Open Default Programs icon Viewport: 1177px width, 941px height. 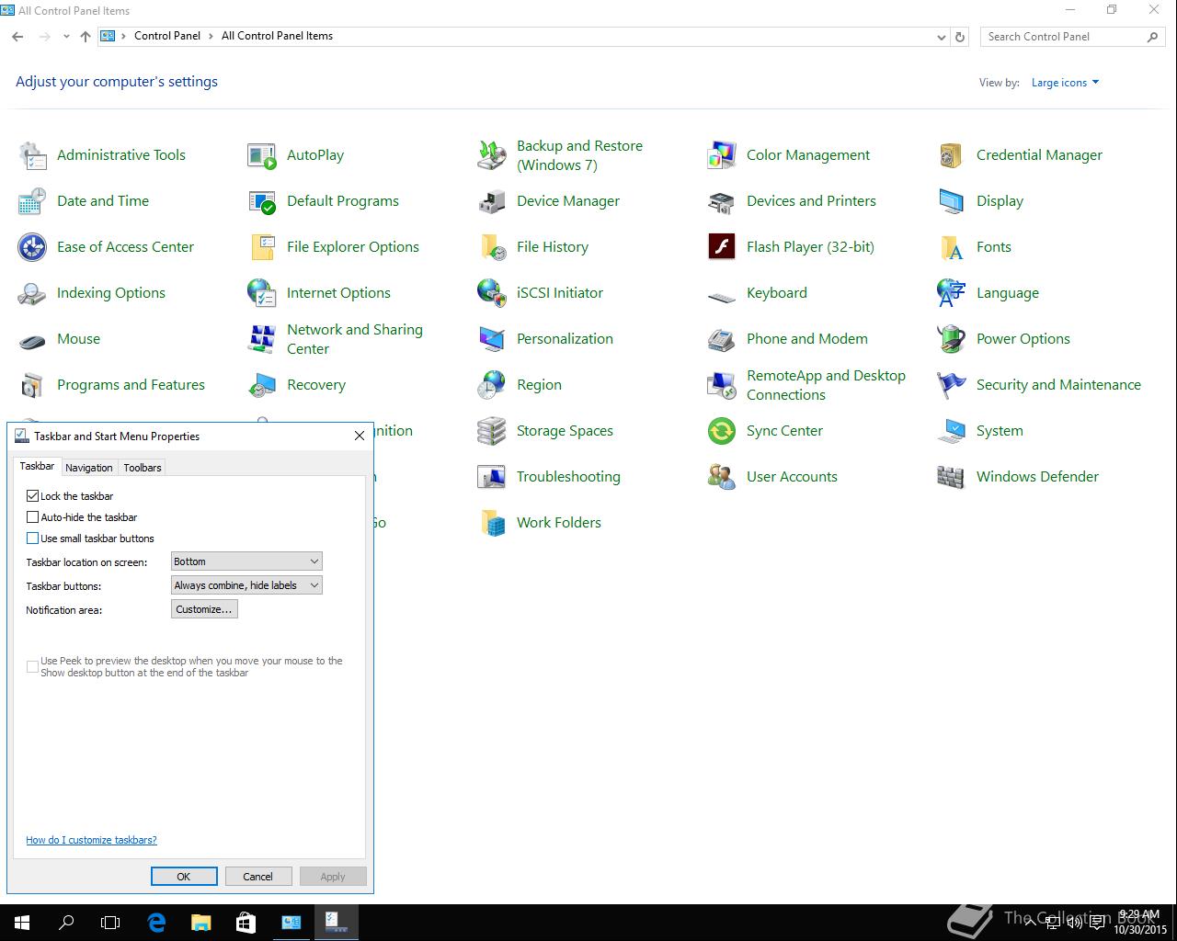coord(262,201)
